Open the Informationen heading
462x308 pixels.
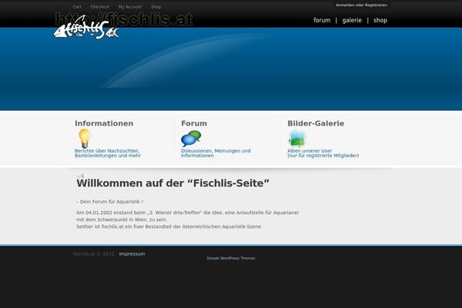point(104,123)
